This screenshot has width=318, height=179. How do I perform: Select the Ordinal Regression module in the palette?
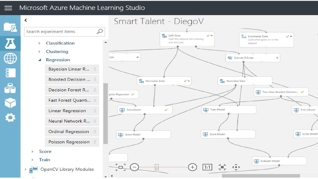[x=72, y=131]
